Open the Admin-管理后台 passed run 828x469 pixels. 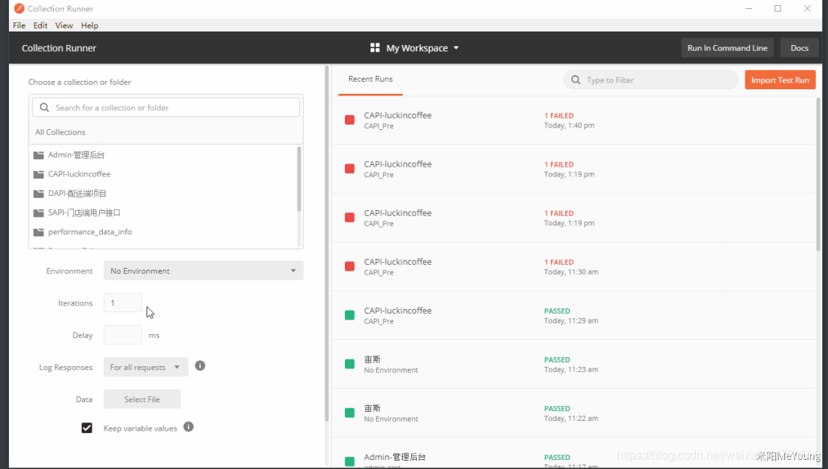[x=573, y=452]
